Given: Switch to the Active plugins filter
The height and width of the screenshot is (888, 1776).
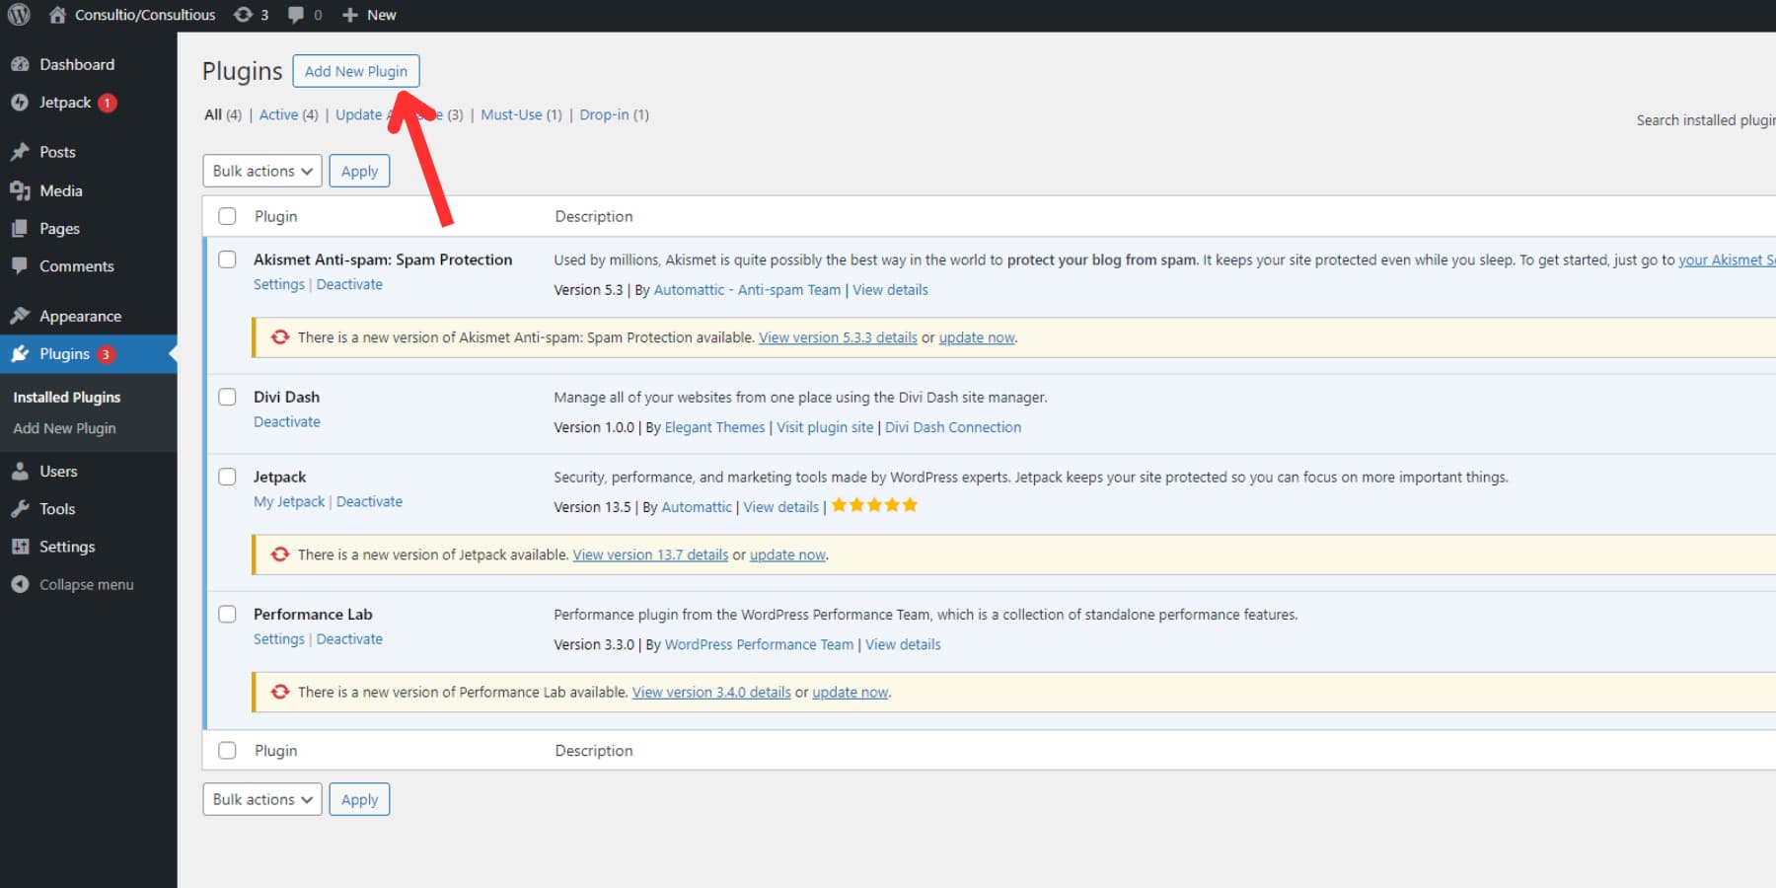Looking at the screenshot, I should (279, 113).
